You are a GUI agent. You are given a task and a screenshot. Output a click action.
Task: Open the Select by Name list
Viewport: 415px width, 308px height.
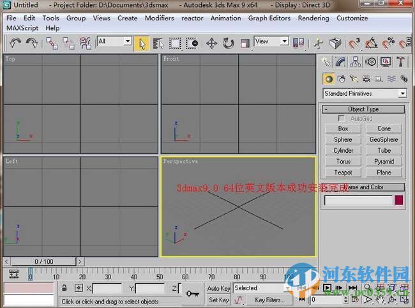click(158, 43)
